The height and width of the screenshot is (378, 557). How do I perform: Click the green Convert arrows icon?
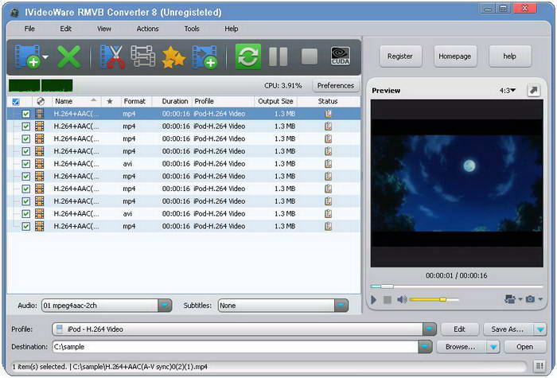247,57
